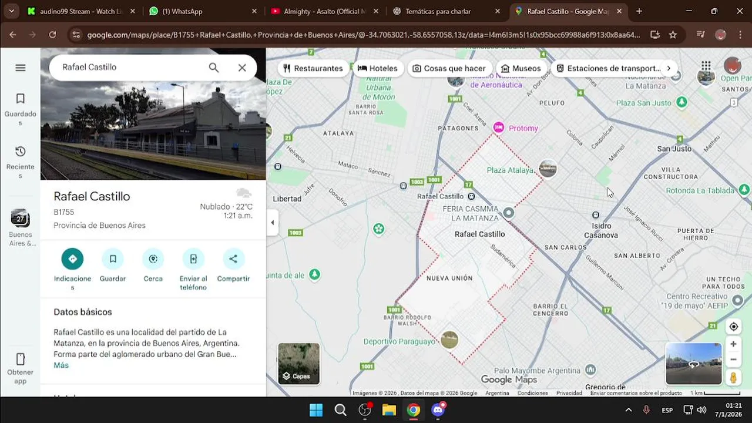The height and width of the screenshot is (423, 752).
Task: Open the Condiciones link at the map footer
Action: 532,393
